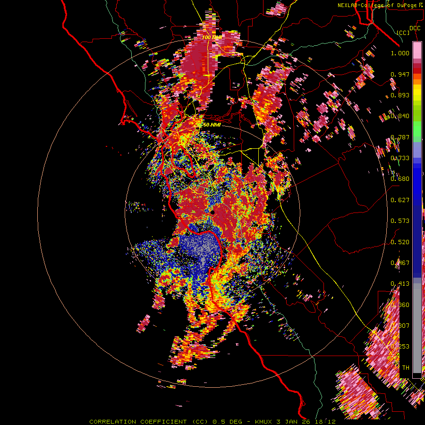Click the 0.253 scale value
The image size is (425, 425).
click(400, 347)
